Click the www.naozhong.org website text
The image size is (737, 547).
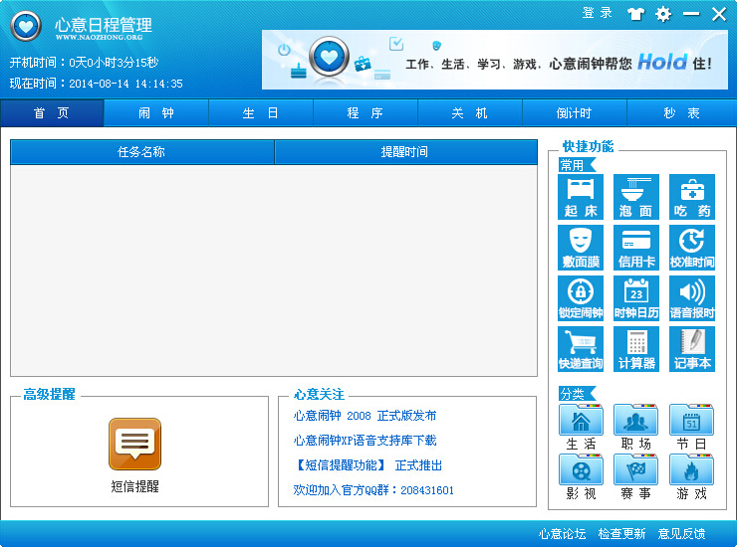pyautogui.click(x=100, y=37)
